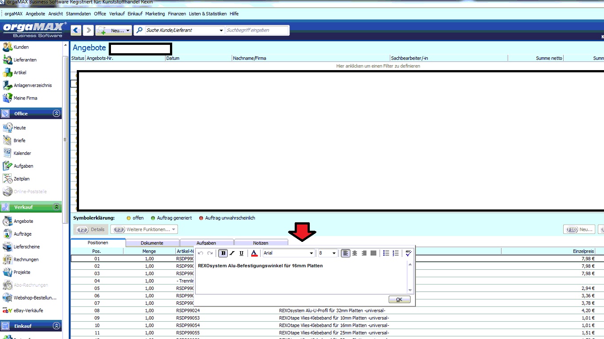Collapse the Office sidebar section
The width and height of the screenshot is (604, 339).
[x=56, y=114]
